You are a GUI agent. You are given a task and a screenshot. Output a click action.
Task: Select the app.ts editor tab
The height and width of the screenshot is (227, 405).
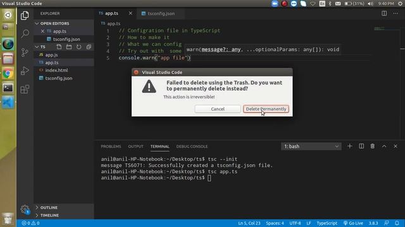(x=111, y=13)
